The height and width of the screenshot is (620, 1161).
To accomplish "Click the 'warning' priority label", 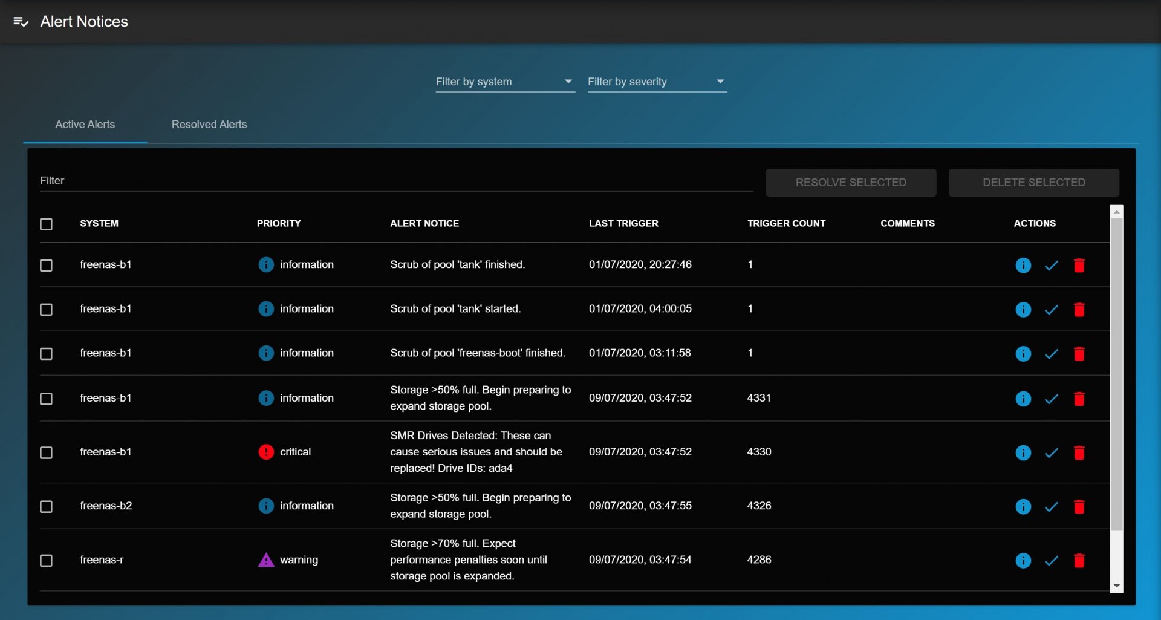I will 299,560.
